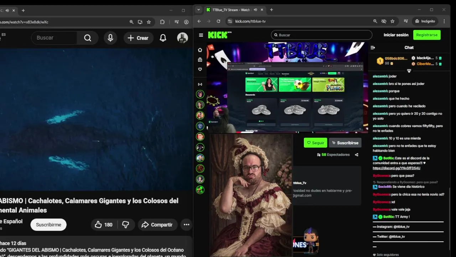The width and height of the screenshot is (456, 257).
Task: Click Incógnito indicator in Kick window
Action: pos(425,21)
